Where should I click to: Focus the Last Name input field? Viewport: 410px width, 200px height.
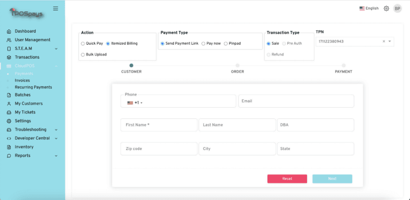[x=237, y=125]
